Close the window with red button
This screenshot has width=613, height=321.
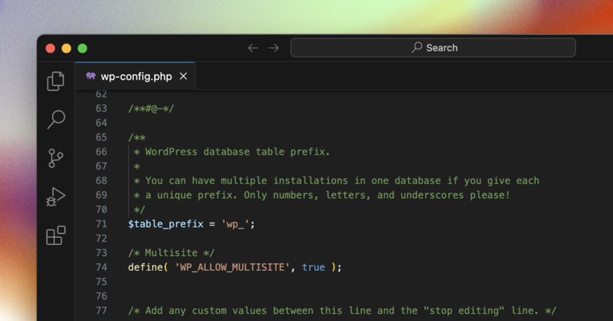pyautogui.click(x=50, y=48)
